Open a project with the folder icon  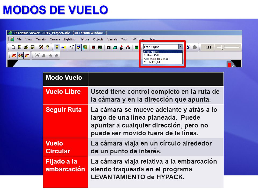[x=26, y=47]
